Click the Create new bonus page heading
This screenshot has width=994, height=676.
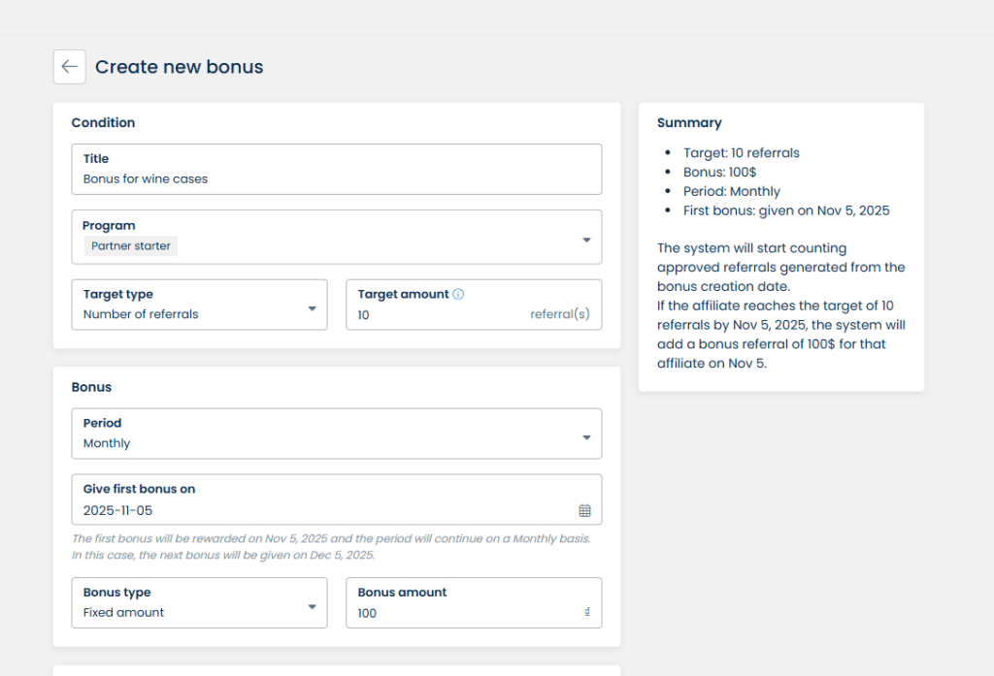pos(180,67)
